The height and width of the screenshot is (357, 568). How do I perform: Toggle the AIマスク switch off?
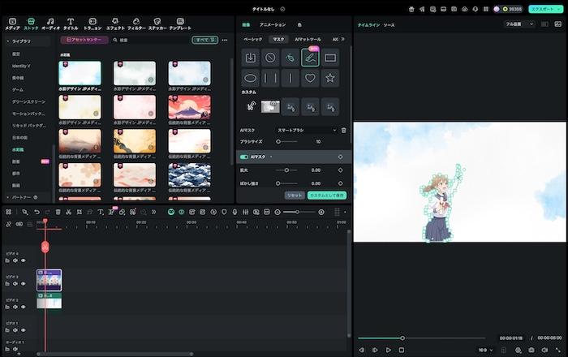(x=244, y=157)
